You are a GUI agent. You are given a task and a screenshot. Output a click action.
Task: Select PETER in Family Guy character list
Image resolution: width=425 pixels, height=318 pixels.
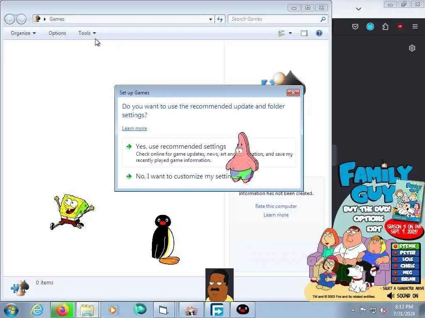[x=406, y=253]
